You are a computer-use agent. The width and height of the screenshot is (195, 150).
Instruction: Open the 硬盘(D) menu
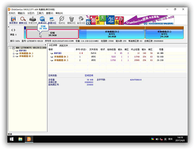coord(21,13)
